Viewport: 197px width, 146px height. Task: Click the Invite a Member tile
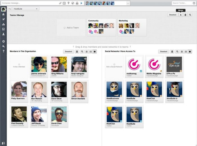coord(19,67)
